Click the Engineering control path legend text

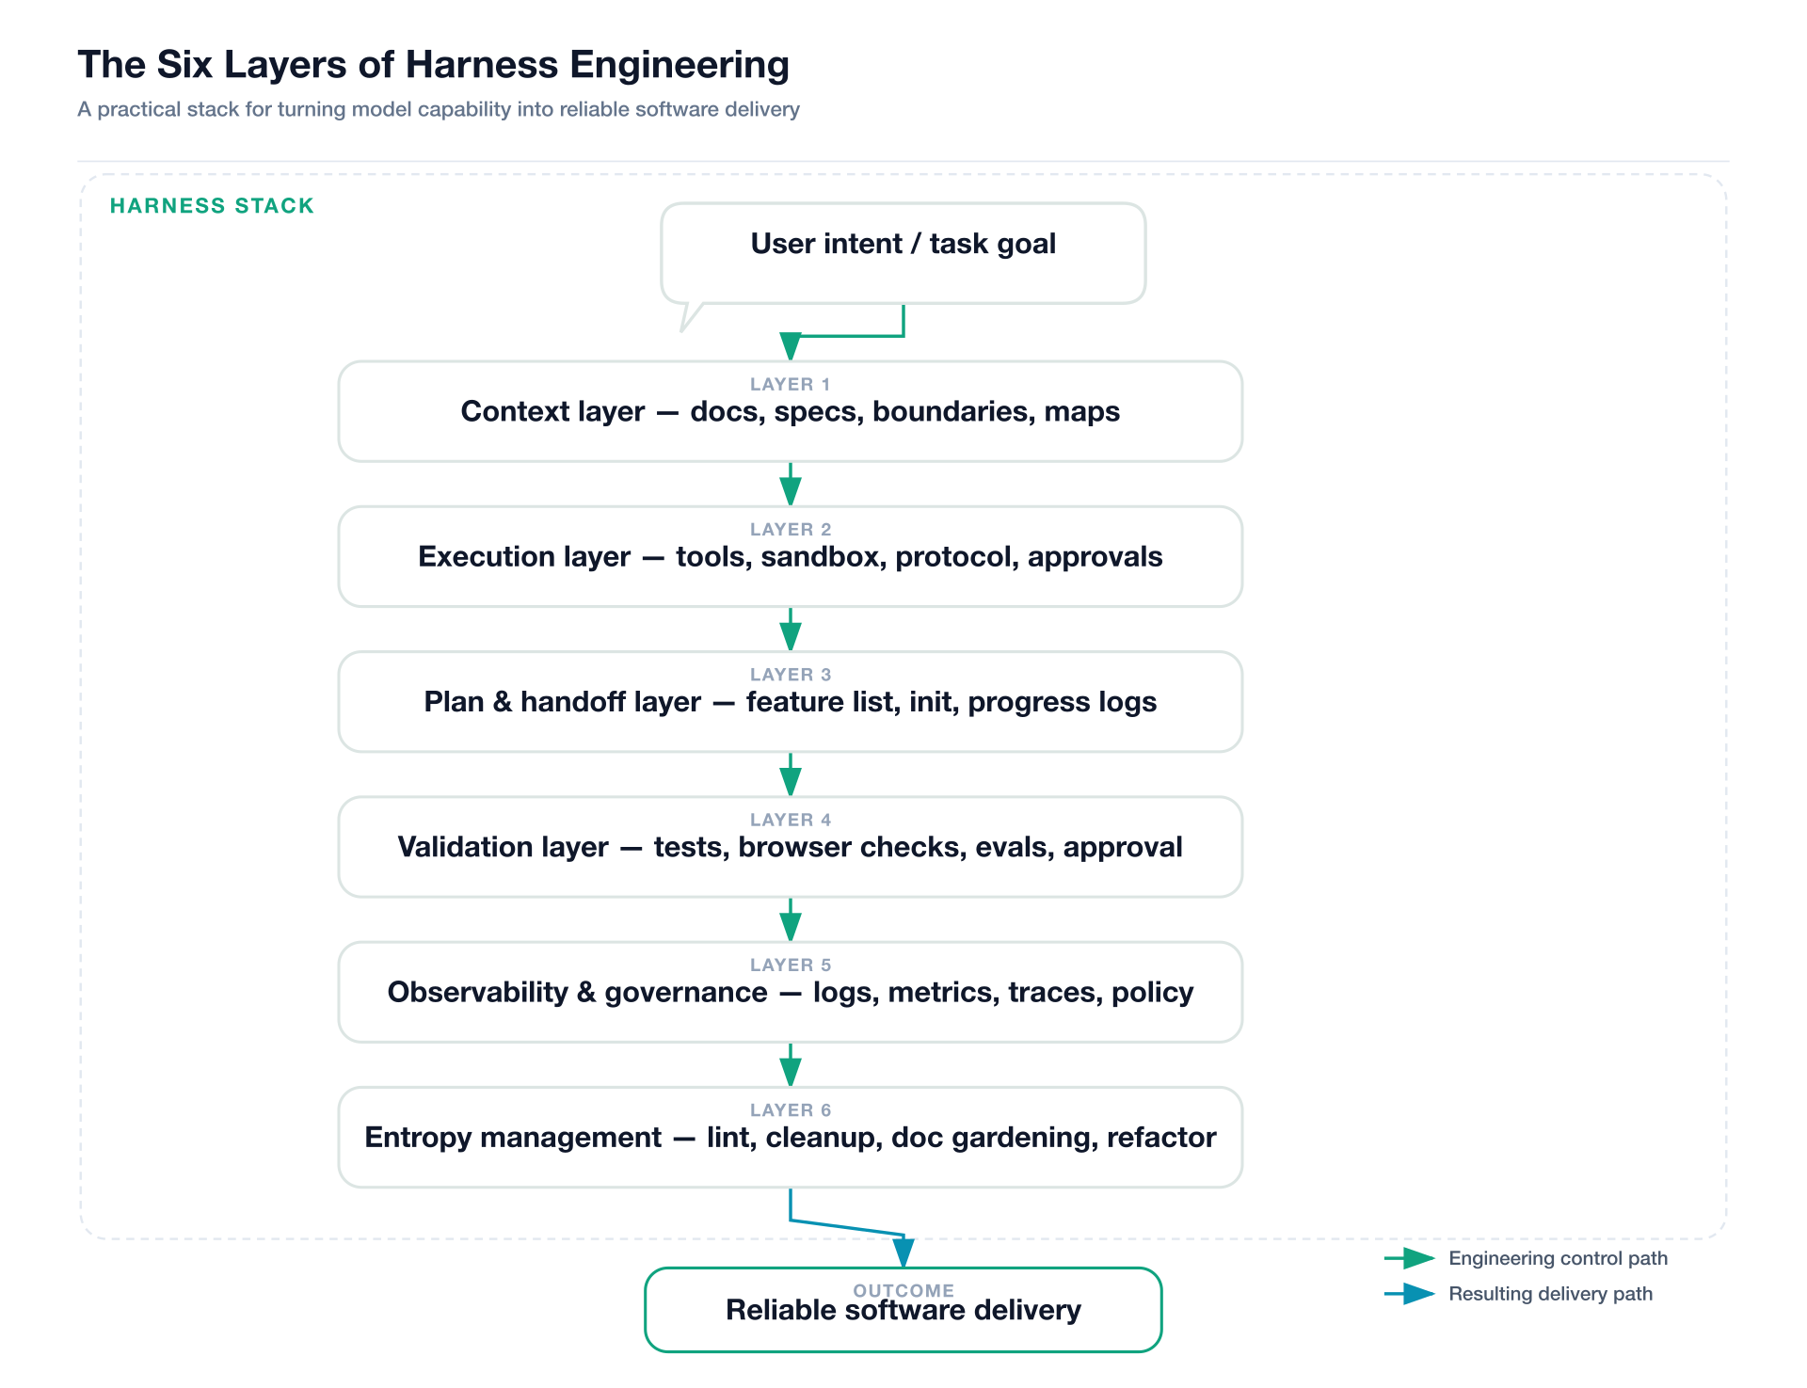pyautogui.click(x=1558, y=1258)
